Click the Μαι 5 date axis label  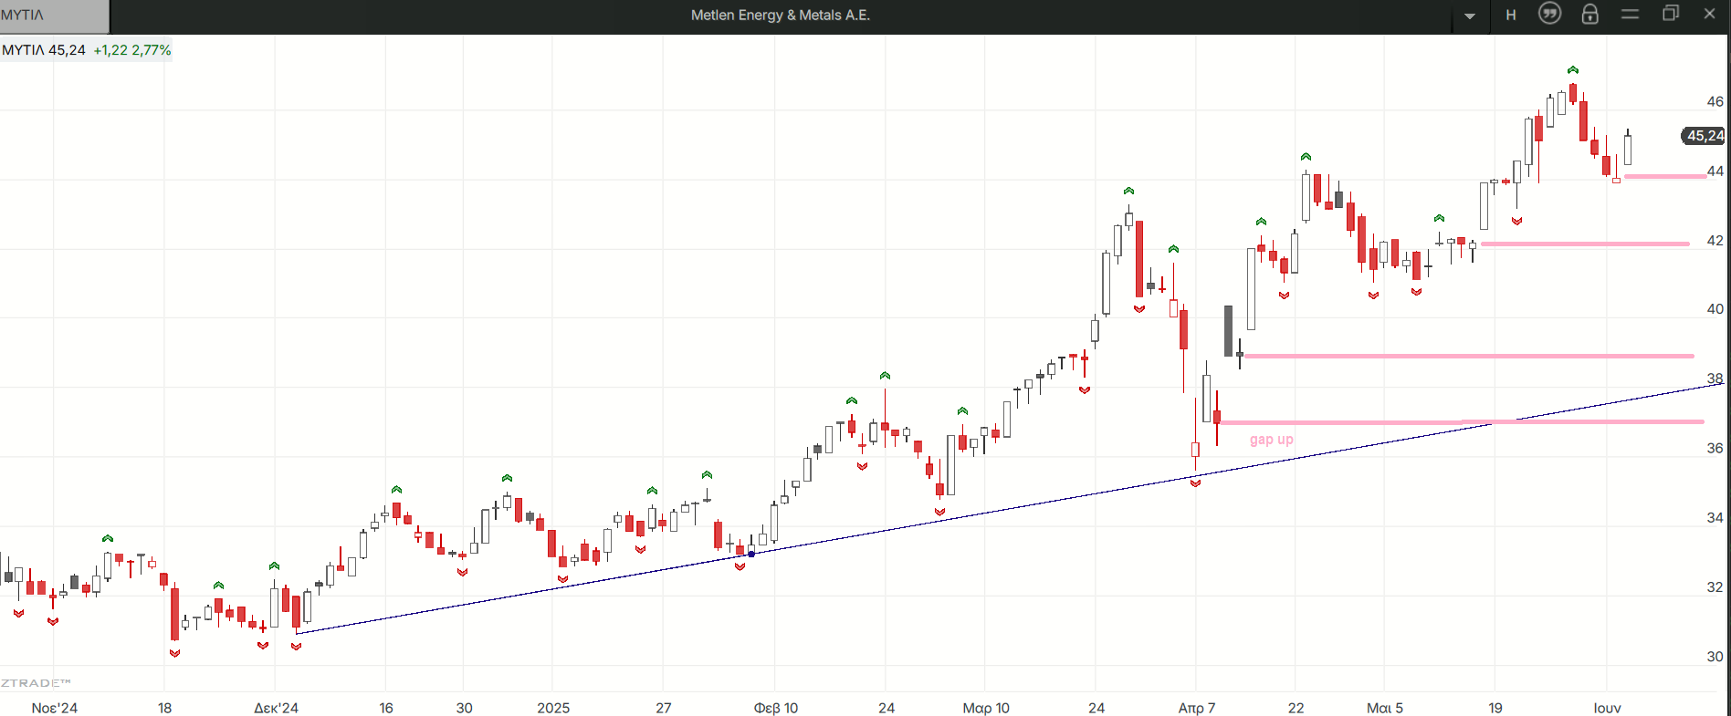tap(1385, 708)
